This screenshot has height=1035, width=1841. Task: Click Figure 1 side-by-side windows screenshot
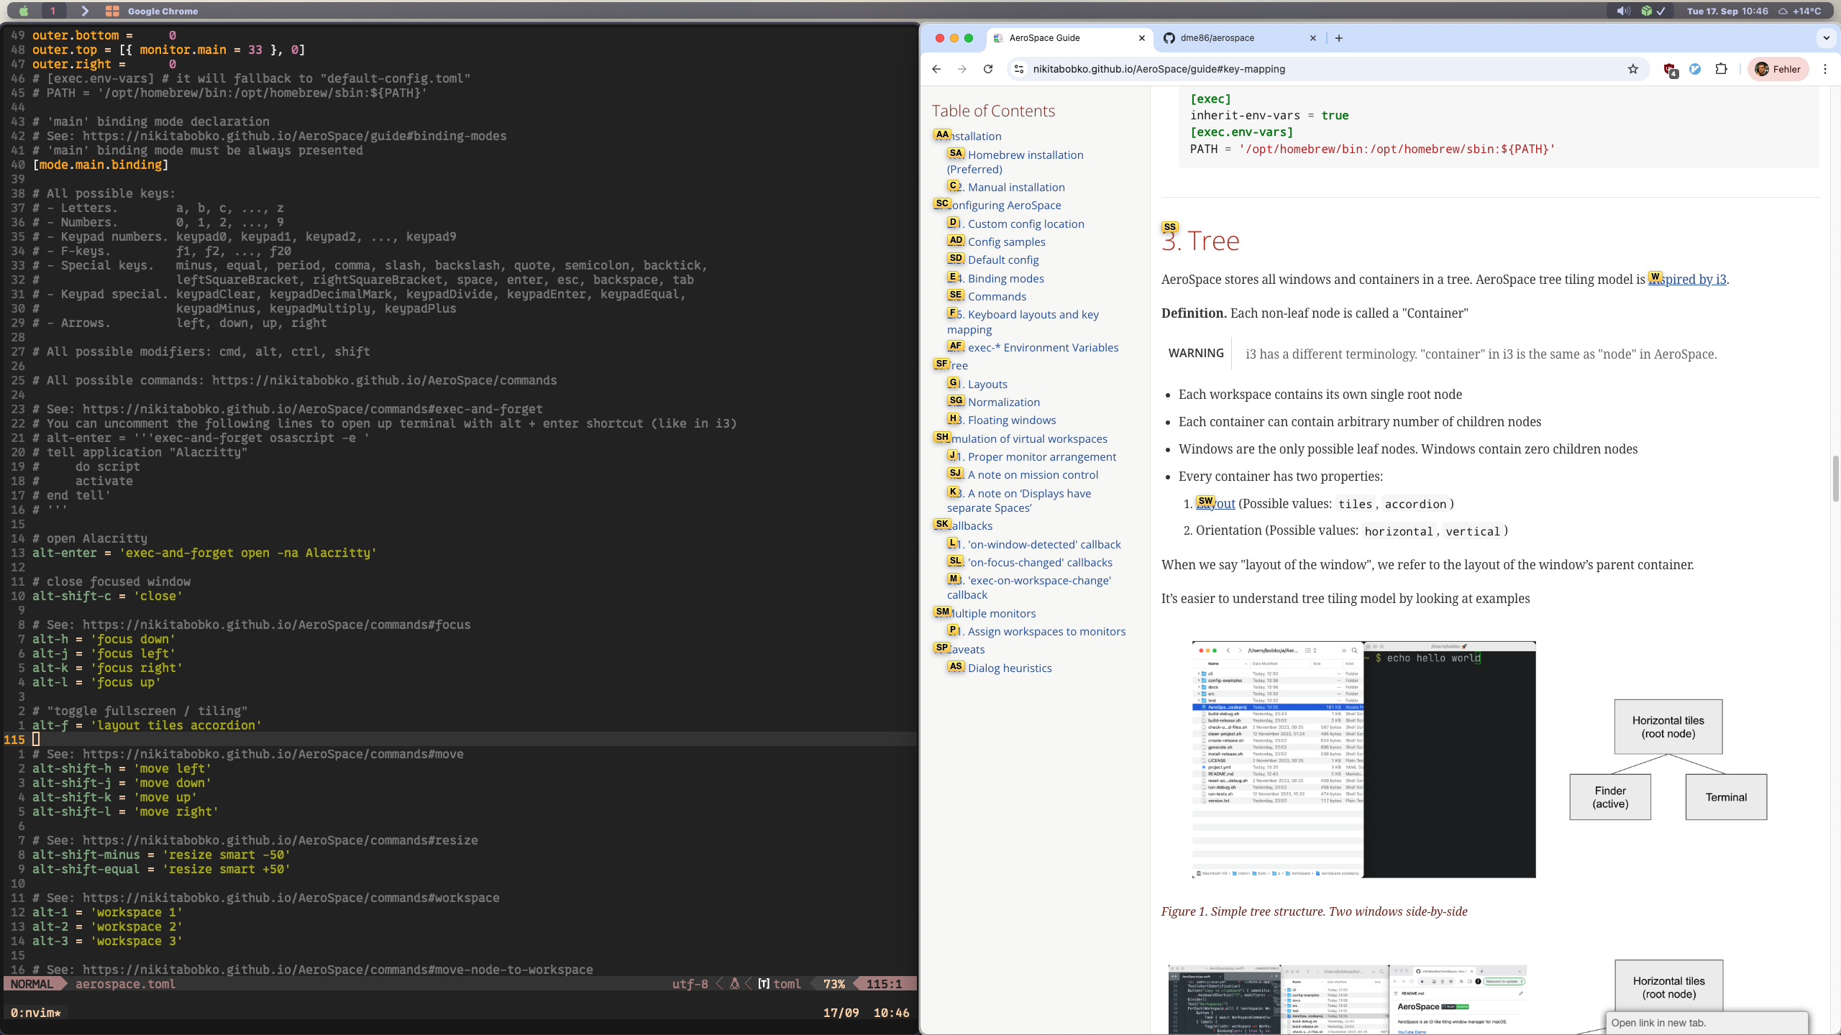tap(1363, 759)
